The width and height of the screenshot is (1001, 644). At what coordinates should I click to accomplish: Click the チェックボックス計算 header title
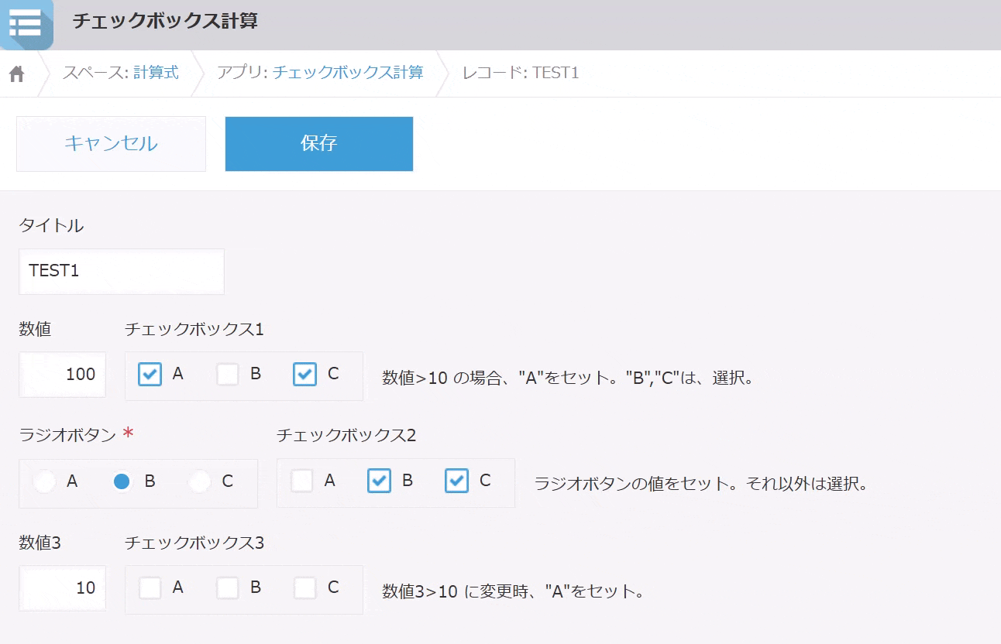click(x=165, y=21)
